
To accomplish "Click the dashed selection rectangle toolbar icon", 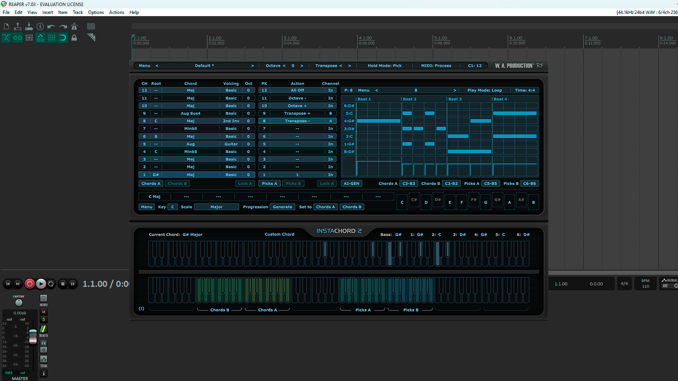I will 91,26.
